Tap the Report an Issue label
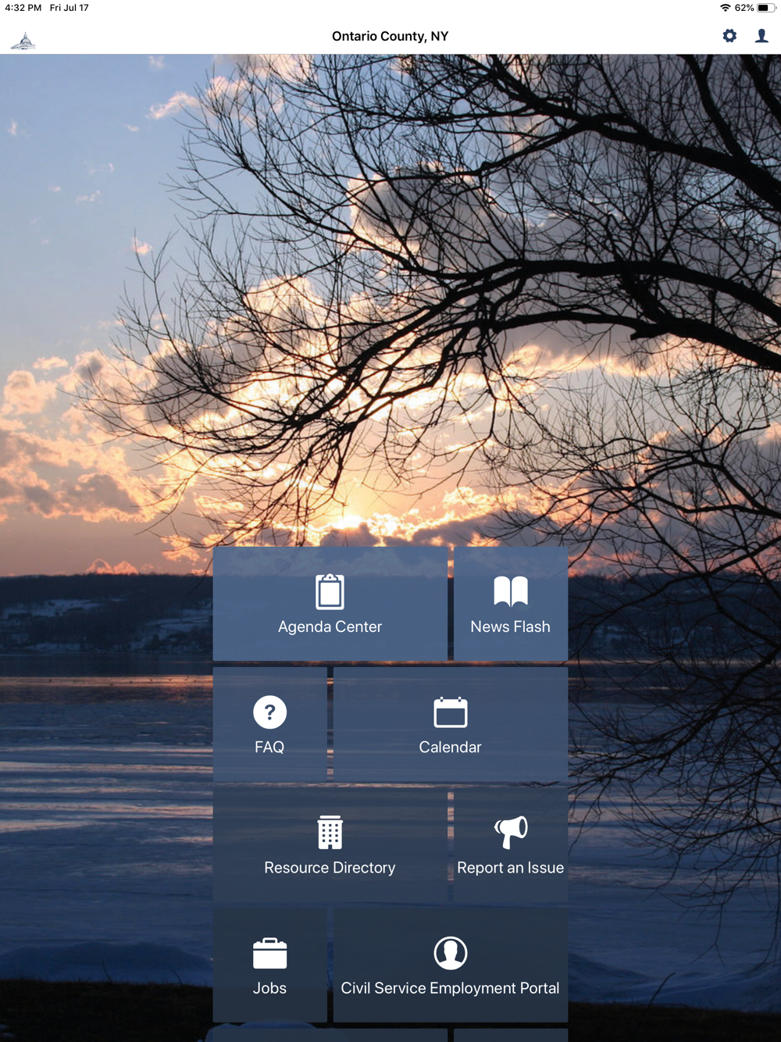Viewport: 781px width, 1042px height. pos(510,868)
